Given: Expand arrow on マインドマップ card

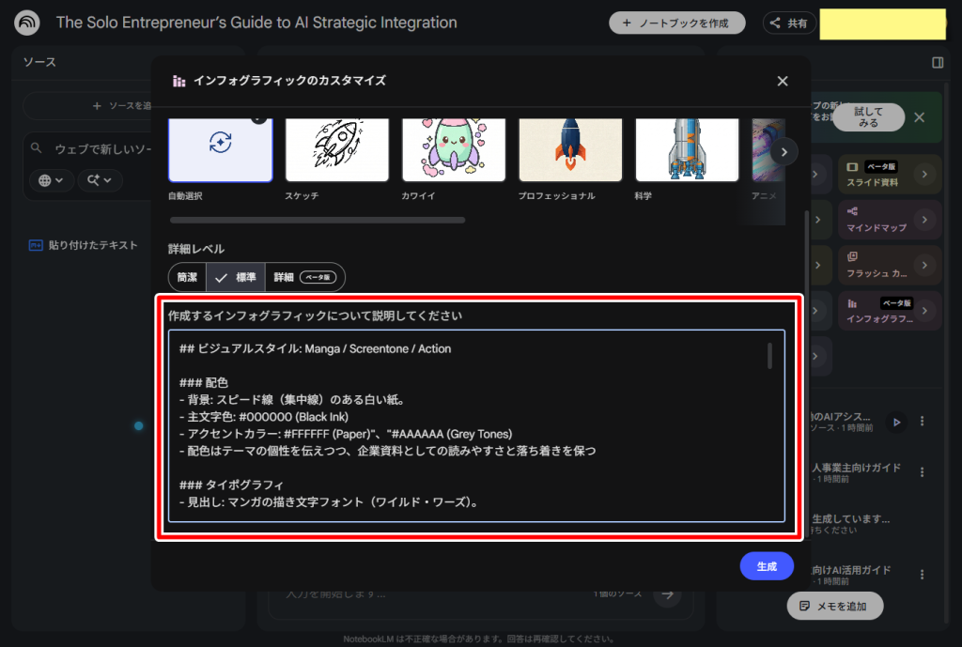Looking at the screenshot, I should pos(924,220).
